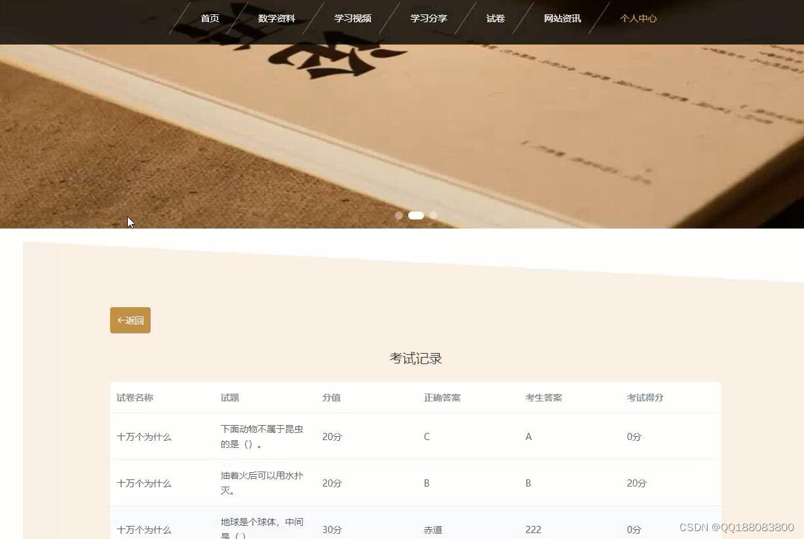This screenshot has height=539, width=804.
Task: Select the highlighted middle carousel dot
Action: 415,215
